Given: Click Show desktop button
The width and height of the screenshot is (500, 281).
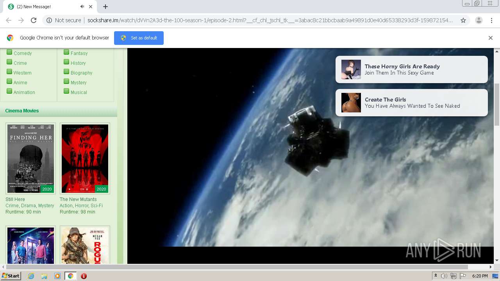Looking at the screenshot, I should (x=496, y=276).
